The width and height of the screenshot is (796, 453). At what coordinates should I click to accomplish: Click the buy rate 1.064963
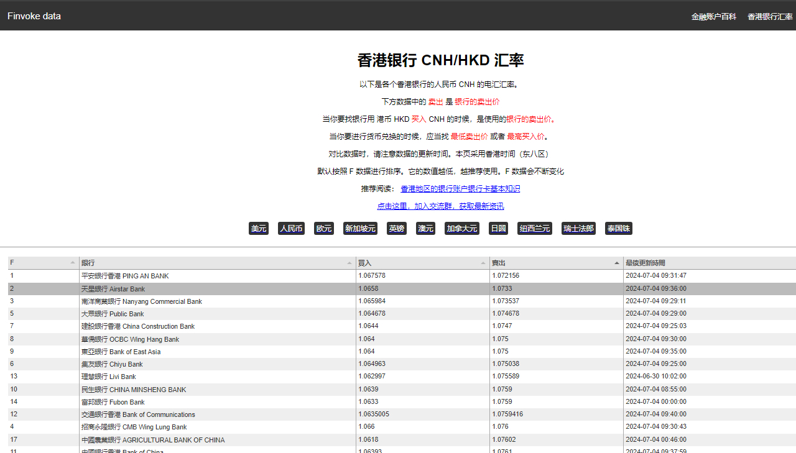[x=372, y=364]
